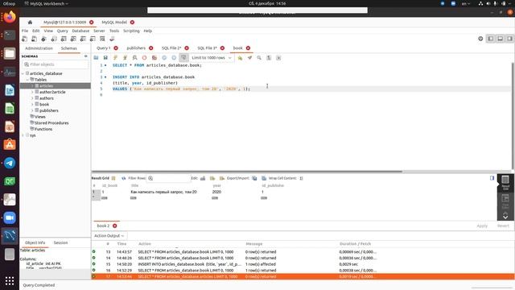Select the Form Editor side panel button

pos(505,201)
